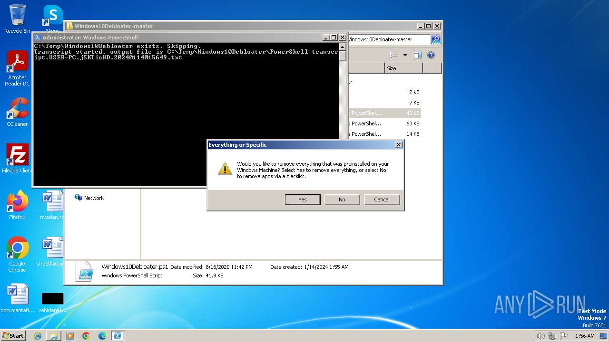The height and width of the screenshot is (342, 609).
Task: Open the Skype desktop shortcut
Action: click(x=52, y=19)
